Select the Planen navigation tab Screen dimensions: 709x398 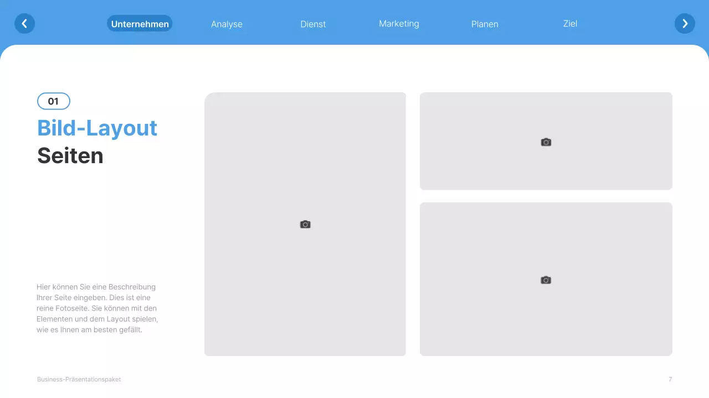485,24
